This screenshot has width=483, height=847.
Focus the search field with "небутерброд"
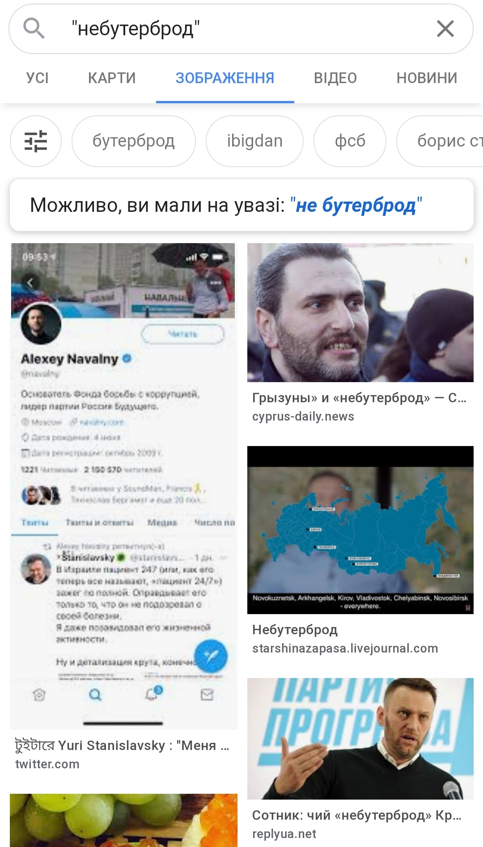point(241,29)
